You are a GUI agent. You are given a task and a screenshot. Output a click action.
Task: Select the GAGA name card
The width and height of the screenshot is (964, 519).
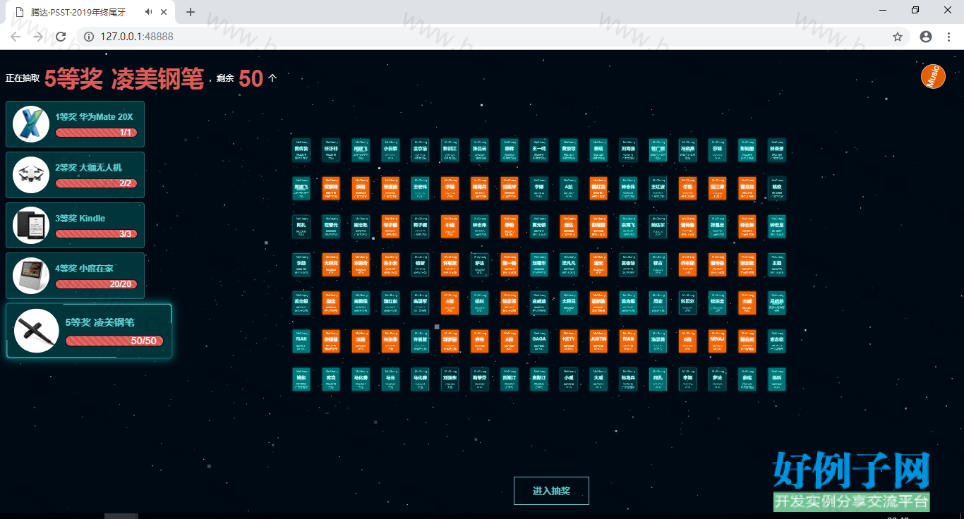point(540,341)
